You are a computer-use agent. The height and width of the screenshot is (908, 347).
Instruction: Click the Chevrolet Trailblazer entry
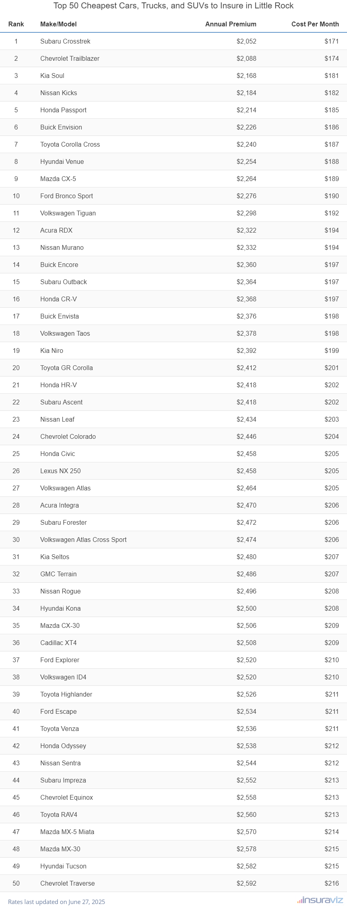tap(70, 59)
